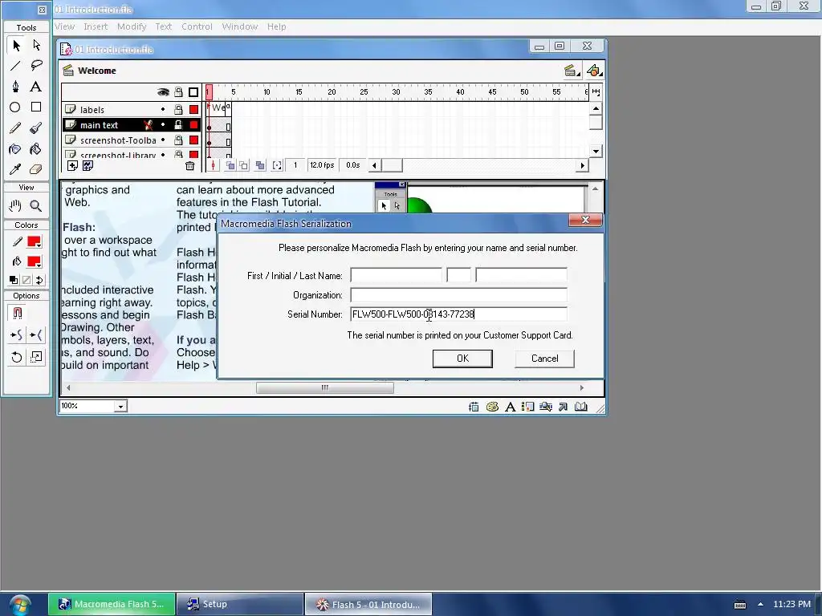Select the Eyedropper tool
822x616 pixels.
[x=16, y=170]
